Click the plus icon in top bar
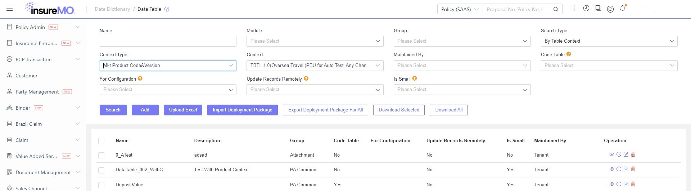Viewport: 691px width, 191px height. tap(574, 8)
